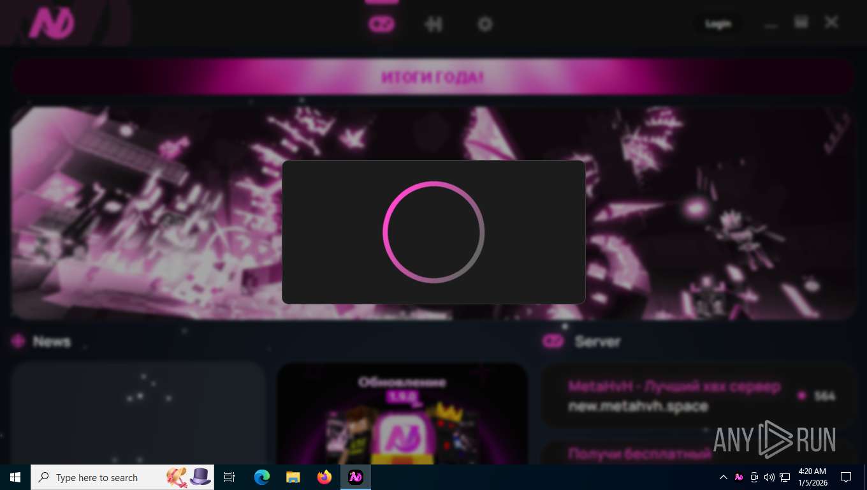Switch to the second top navigation icon
The width and height of the screenshot is (867, 490).
click(x=433, y=24)
